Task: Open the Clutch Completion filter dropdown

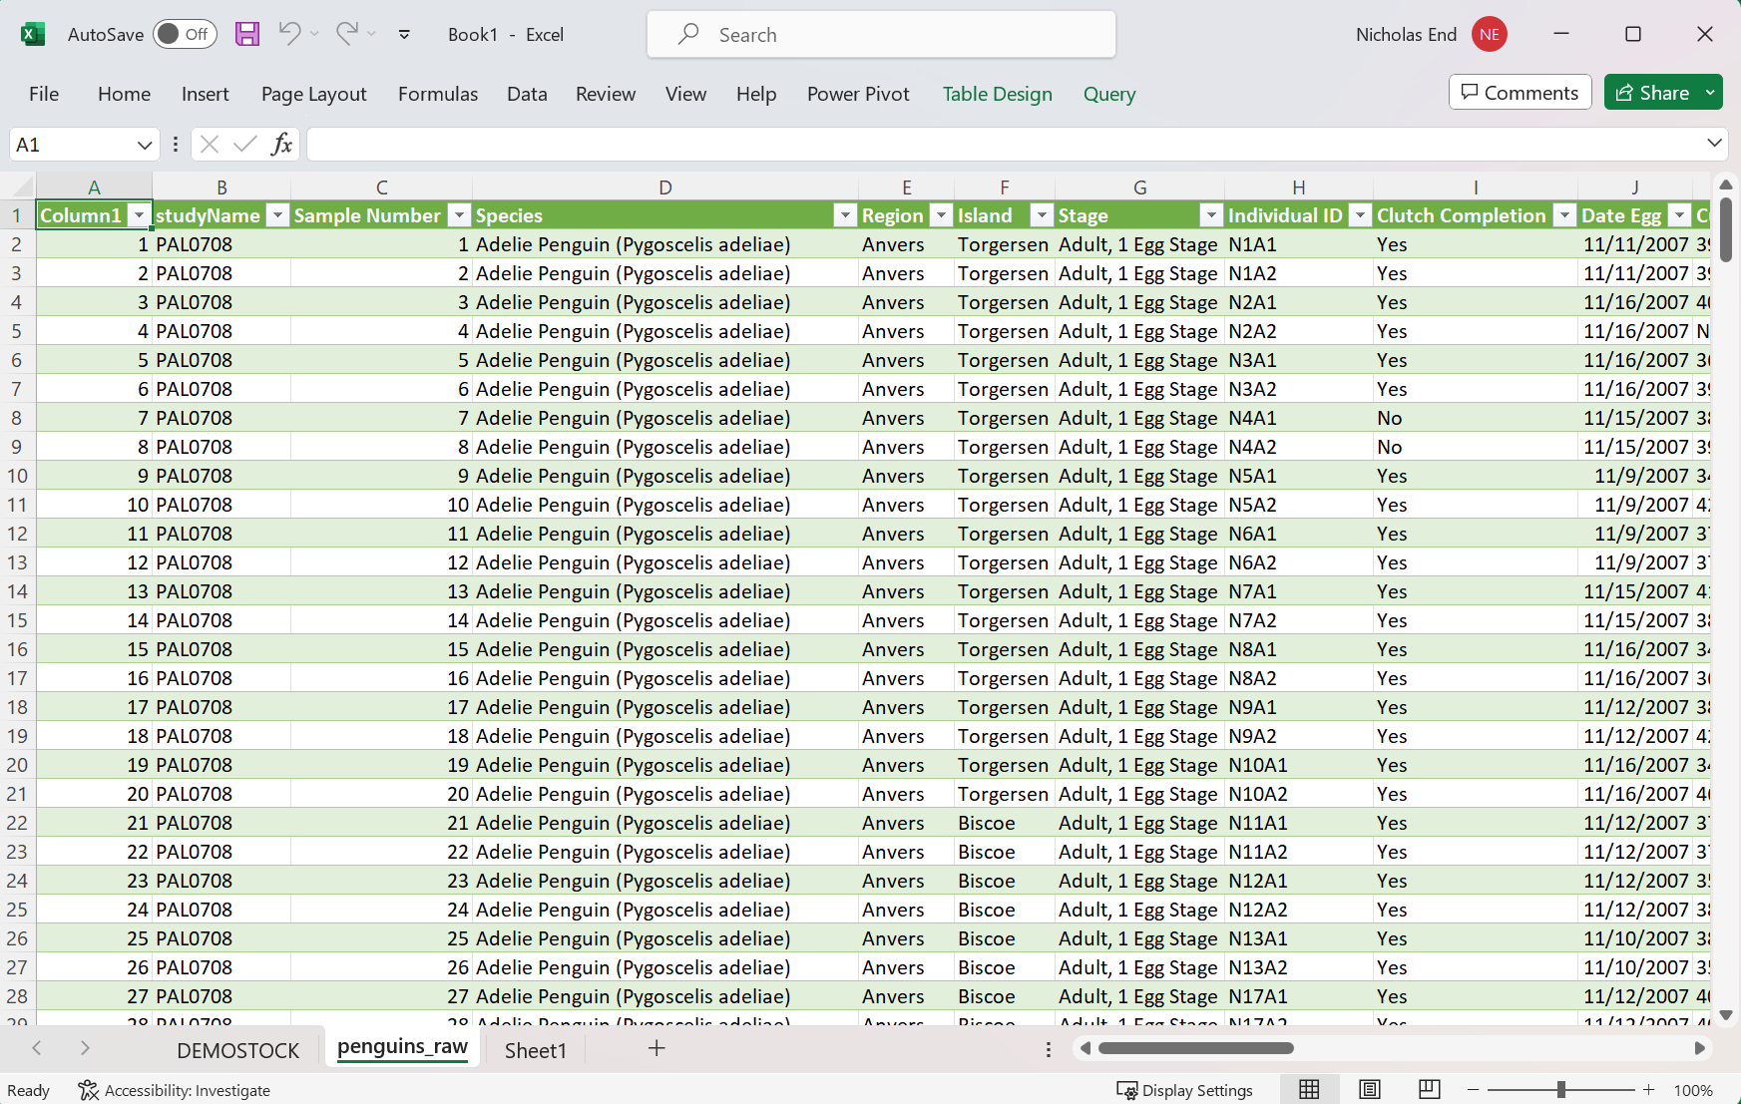Action: tap(1562, 215)
